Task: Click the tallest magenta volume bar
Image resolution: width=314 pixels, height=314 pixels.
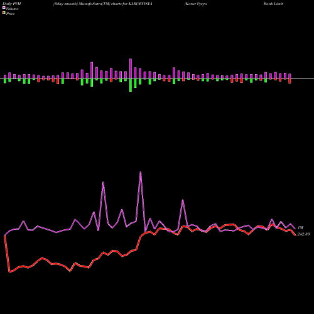Action: click(x=131, y=68)
